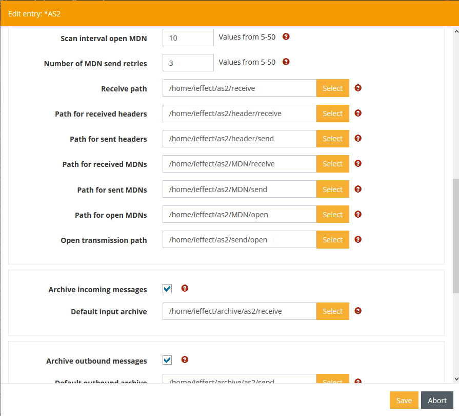Click the scrollbar down arrow
The height and width of the screenshot is (416, 459).
(455, 379)
